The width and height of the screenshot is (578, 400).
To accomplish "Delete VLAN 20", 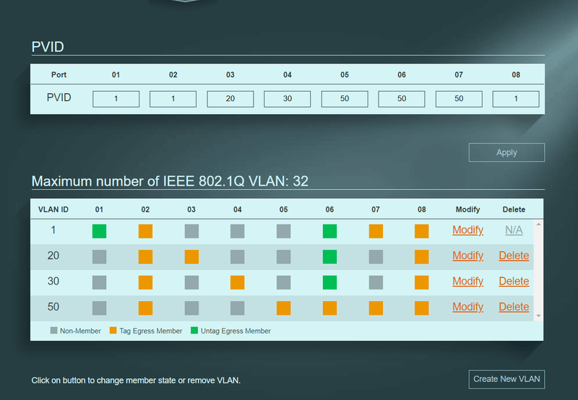I will click(x=514, y=256).
